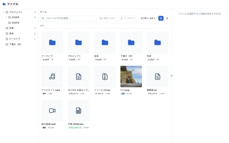Image resolution: width=229 pixels, height=143 pixels.
Task: Click the 予算-2026.xlsx file name
Action: pyautogui.click(x=76, y=124)
